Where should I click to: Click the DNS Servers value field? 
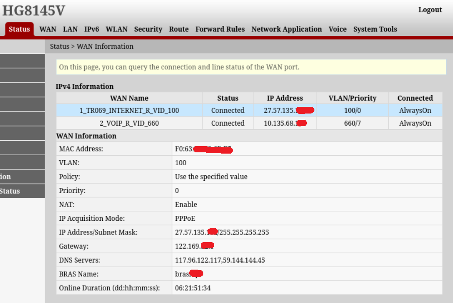(220, 260)
